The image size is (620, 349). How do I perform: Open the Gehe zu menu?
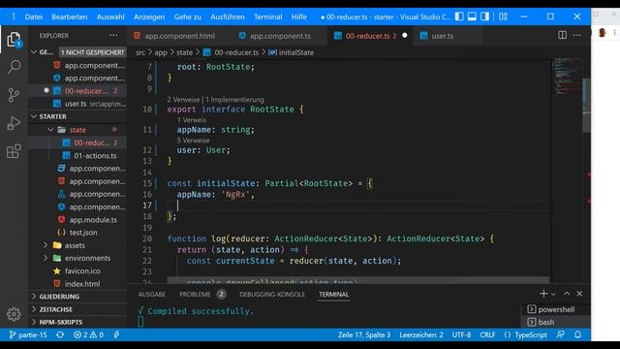coord(187,17)
